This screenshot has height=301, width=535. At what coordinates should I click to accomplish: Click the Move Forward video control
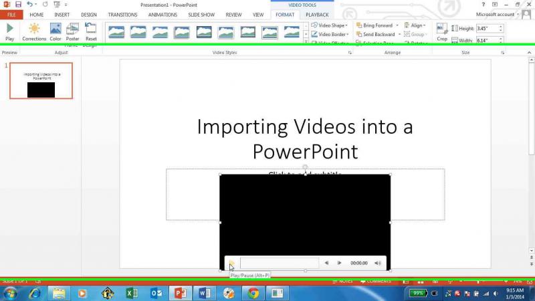click(339, 263)
